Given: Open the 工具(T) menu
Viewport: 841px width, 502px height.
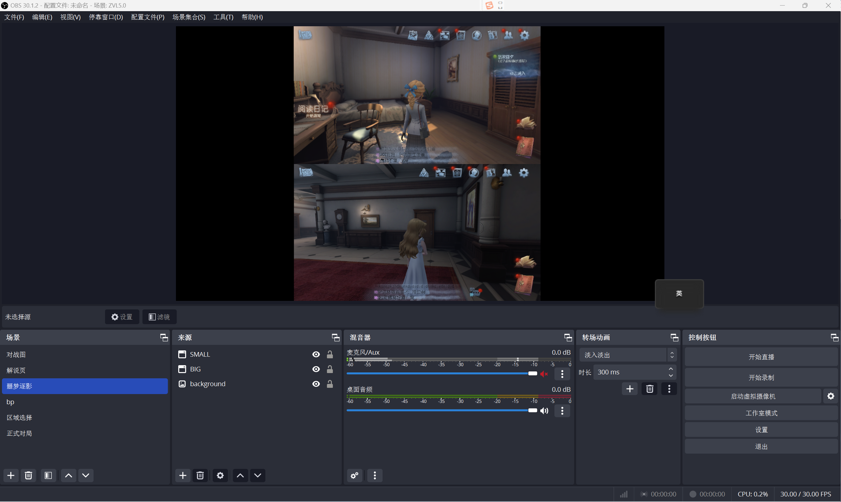Looking at the screenshot, I should 223,17.
